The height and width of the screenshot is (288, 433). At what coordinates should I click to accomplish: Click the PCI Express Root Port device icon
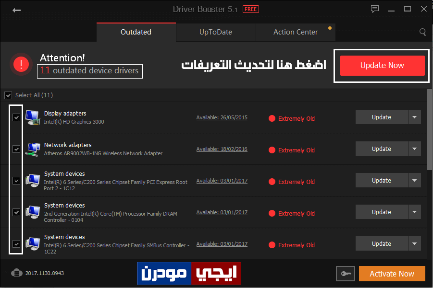pyautogui.click(x=33, y=181)
